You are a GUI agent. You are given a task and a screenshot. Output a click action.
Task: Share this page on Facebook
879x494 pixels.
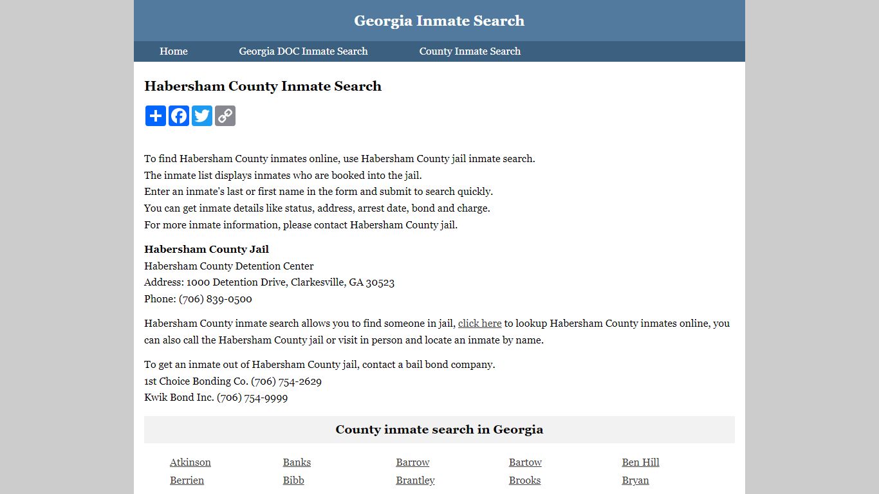point(179,116)
